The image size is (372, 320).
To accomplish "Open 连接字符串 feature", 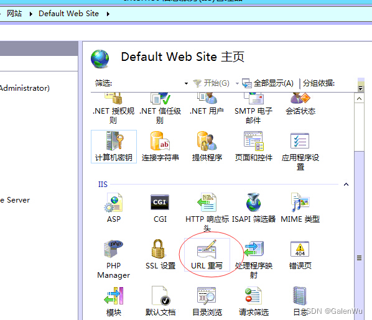I will pos(160,147).
